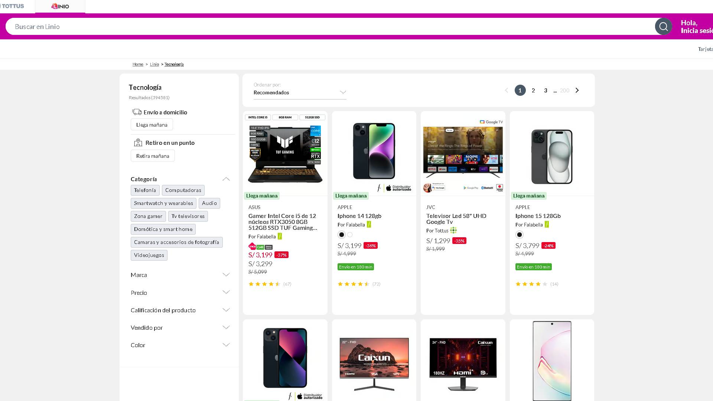Select the Telefonía category chip

tap(145, 190)
